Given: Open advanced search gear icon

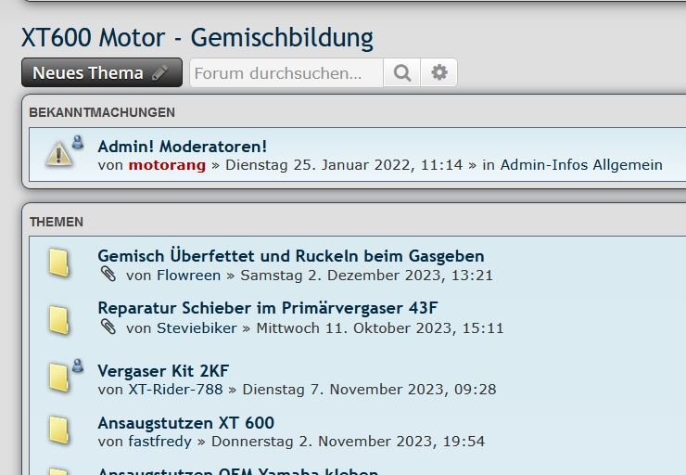Looking at the screenshot, I should point(439,73).
